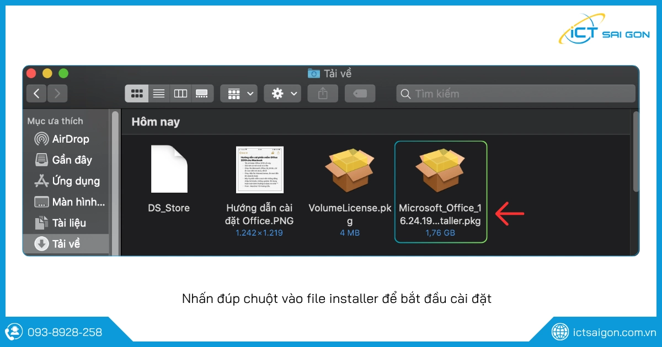Viewport: 662px width, 347px height.
Task: Minimize window with the yellow button
Action: 47,73
